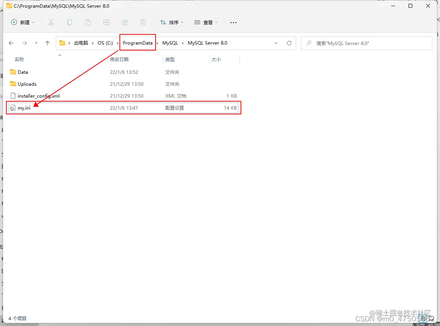Click the installer_config.xml file icon
The image size is (440, 326).
13,96
